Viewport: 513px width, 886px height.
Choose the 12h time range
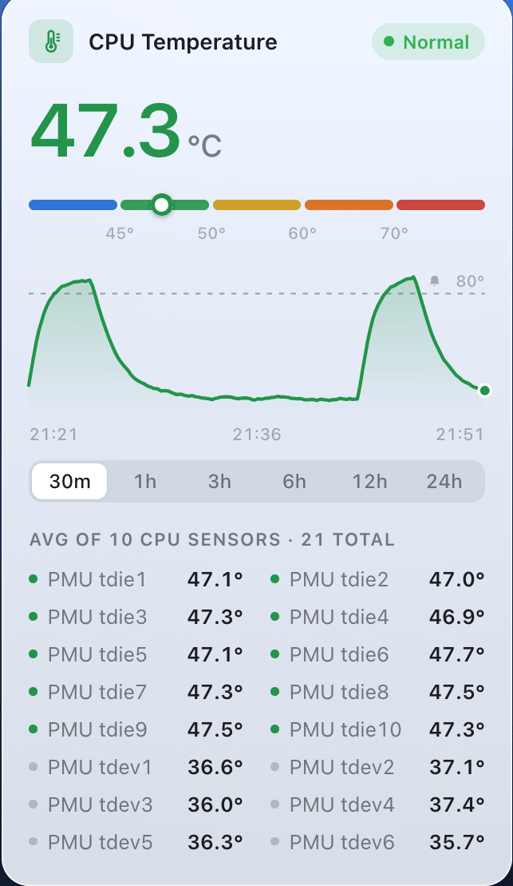coord(369,482)
